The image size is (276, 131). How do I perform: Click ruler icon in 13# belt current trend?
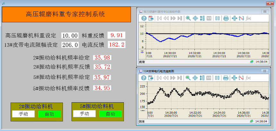[234, 78]
